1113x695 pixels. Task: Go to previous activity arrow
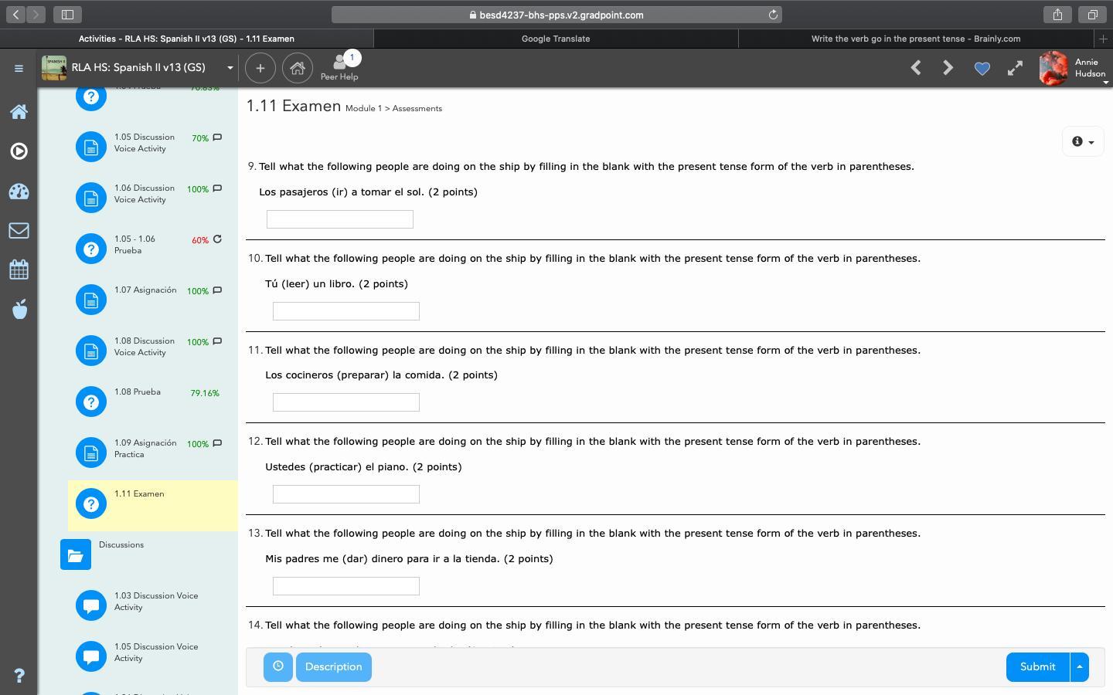[x=916, y=68]
